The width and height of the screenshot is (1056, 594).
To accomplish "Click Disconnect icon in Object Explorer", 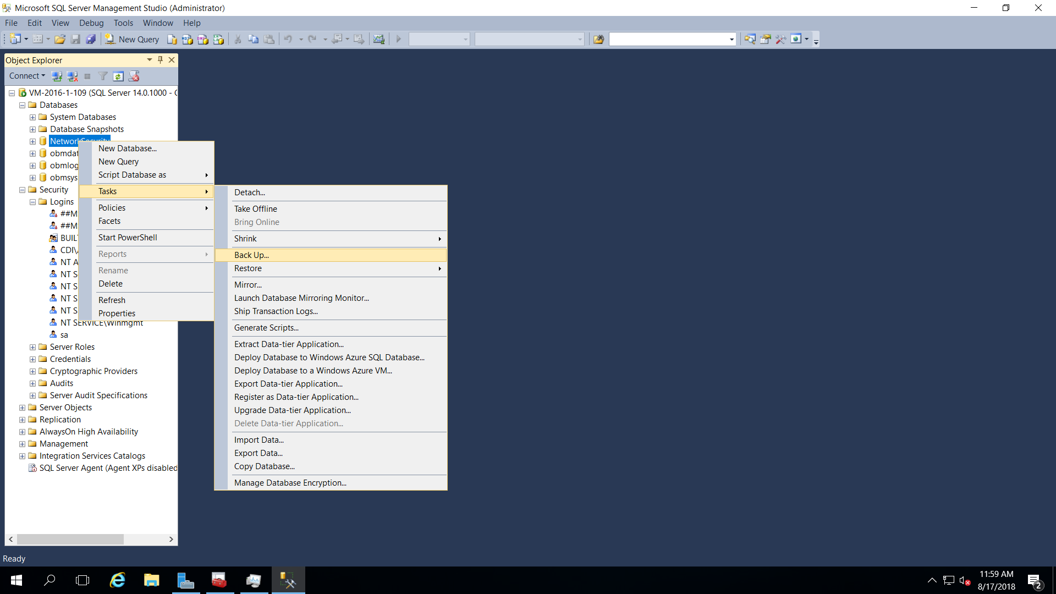I will tap(72, 76).
